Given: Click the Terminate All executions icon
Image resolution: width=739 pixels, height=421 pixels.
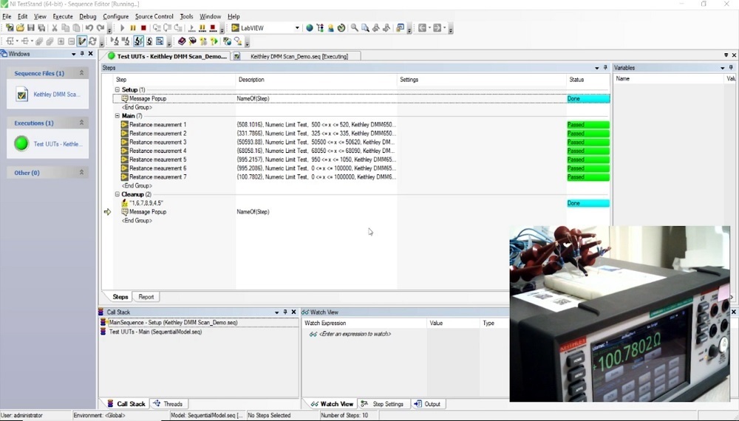Looking at the screenshot, I should 213,28.
